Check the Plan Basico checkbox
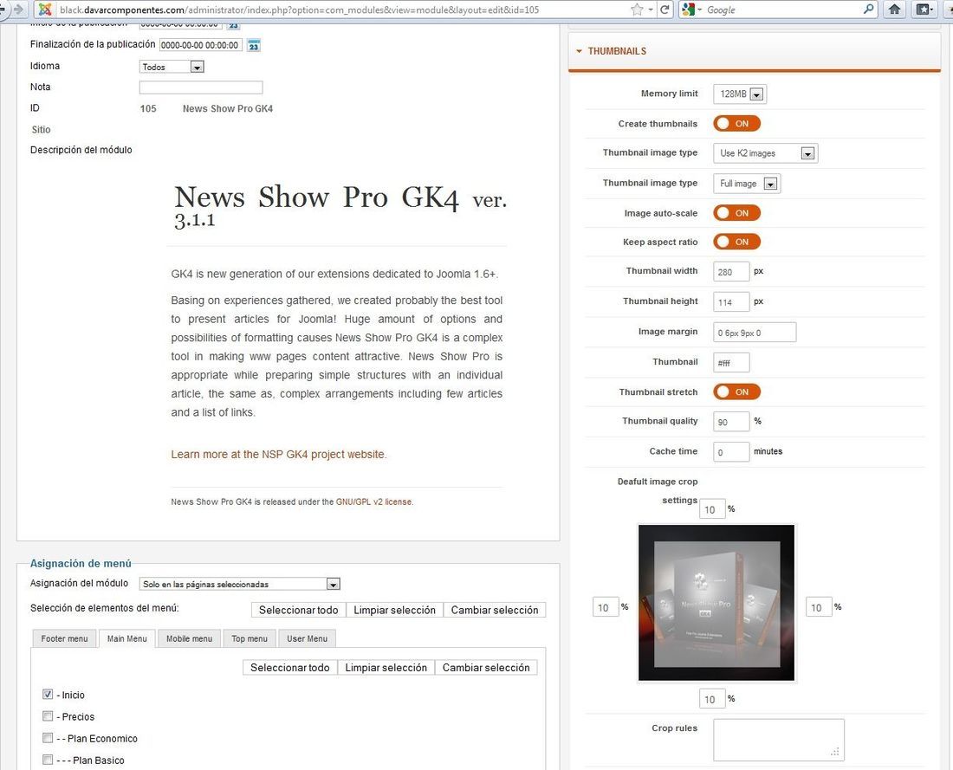 pos(48,760)
